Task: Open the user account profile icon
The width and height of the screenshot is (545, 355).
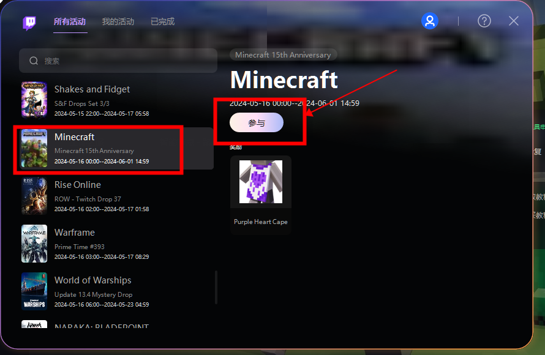Action: pyautogui.click(x=430, y=21)
